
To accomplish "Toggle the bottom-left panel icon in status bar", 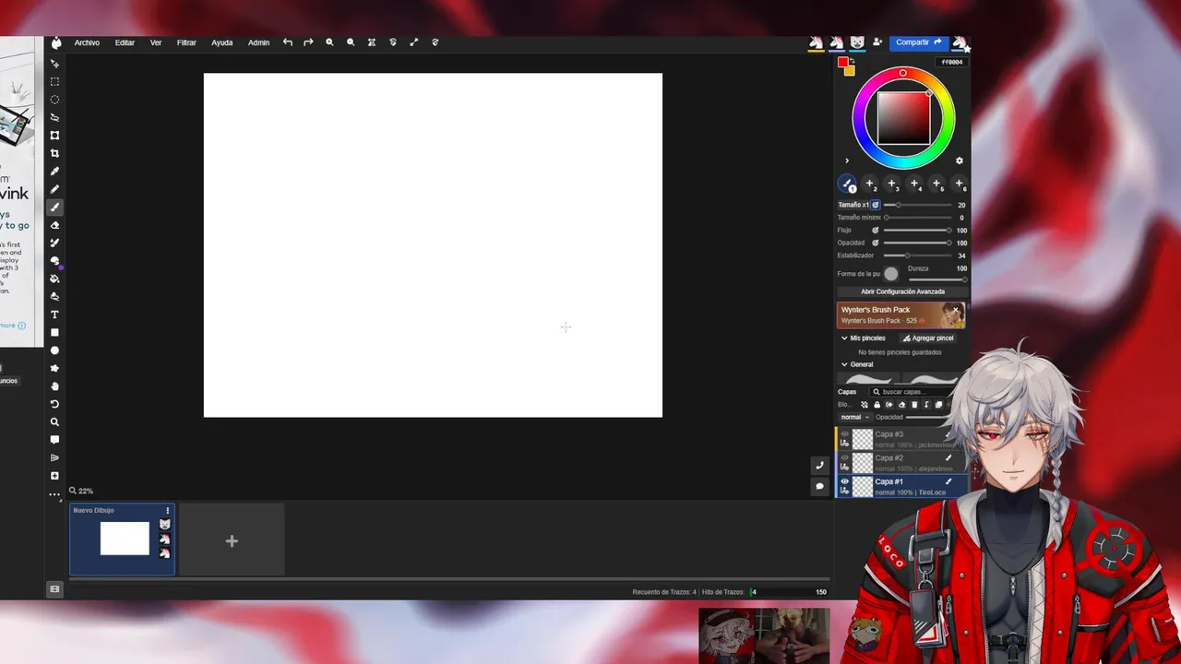I will [x=54, y=589].
